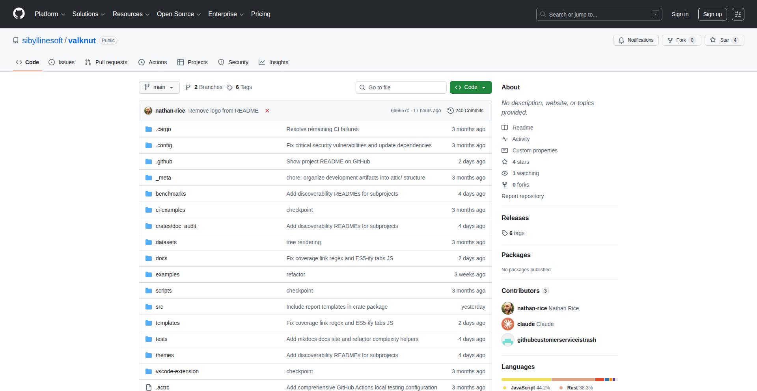Open the Pull requests tab
This screenshot has height=391, width=757.
tap(106, 62)
